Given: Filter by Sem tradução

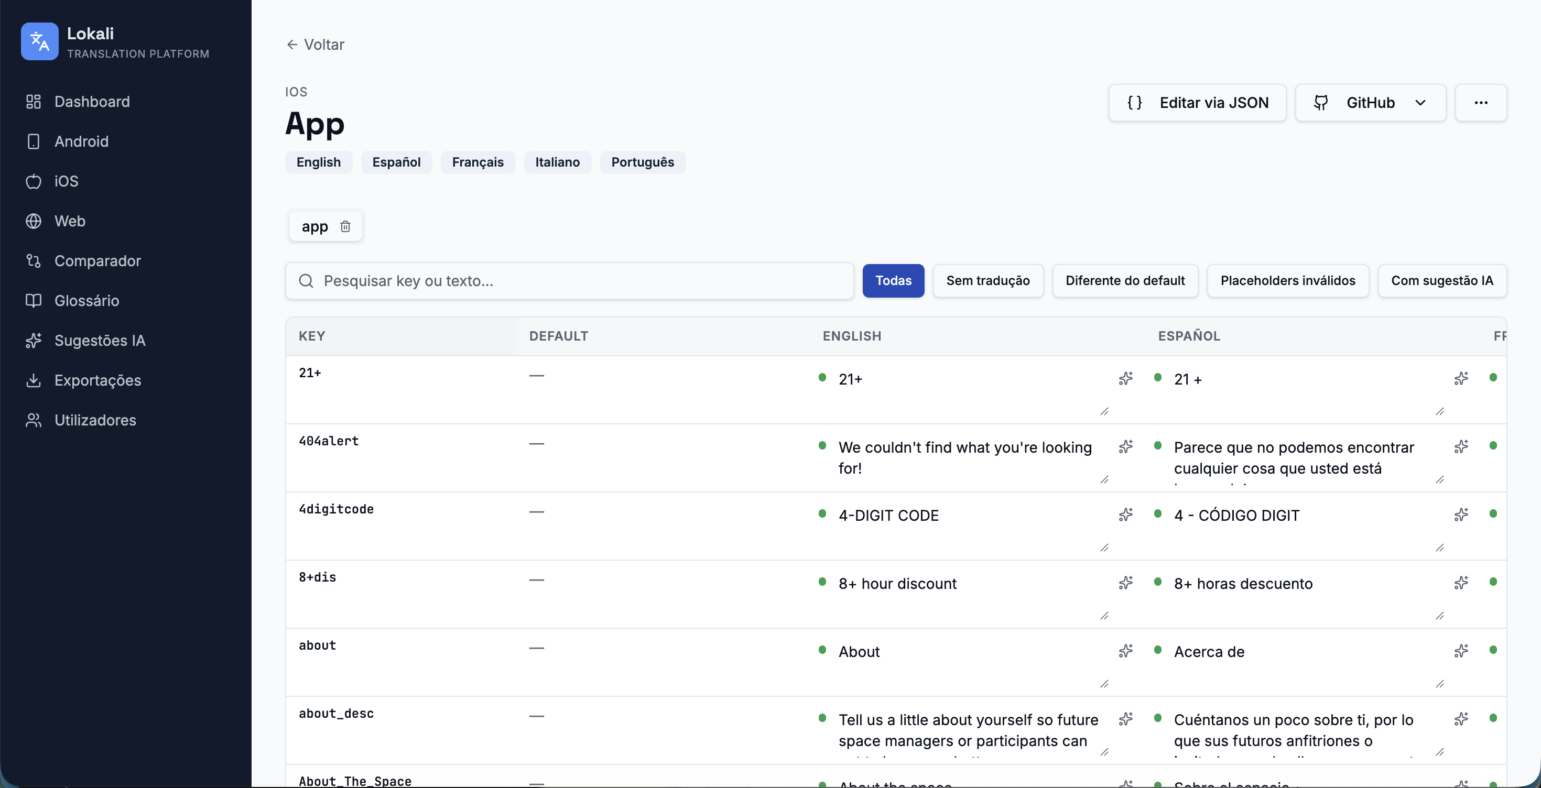Looking at the screenshot, I should tap(987, 280).
